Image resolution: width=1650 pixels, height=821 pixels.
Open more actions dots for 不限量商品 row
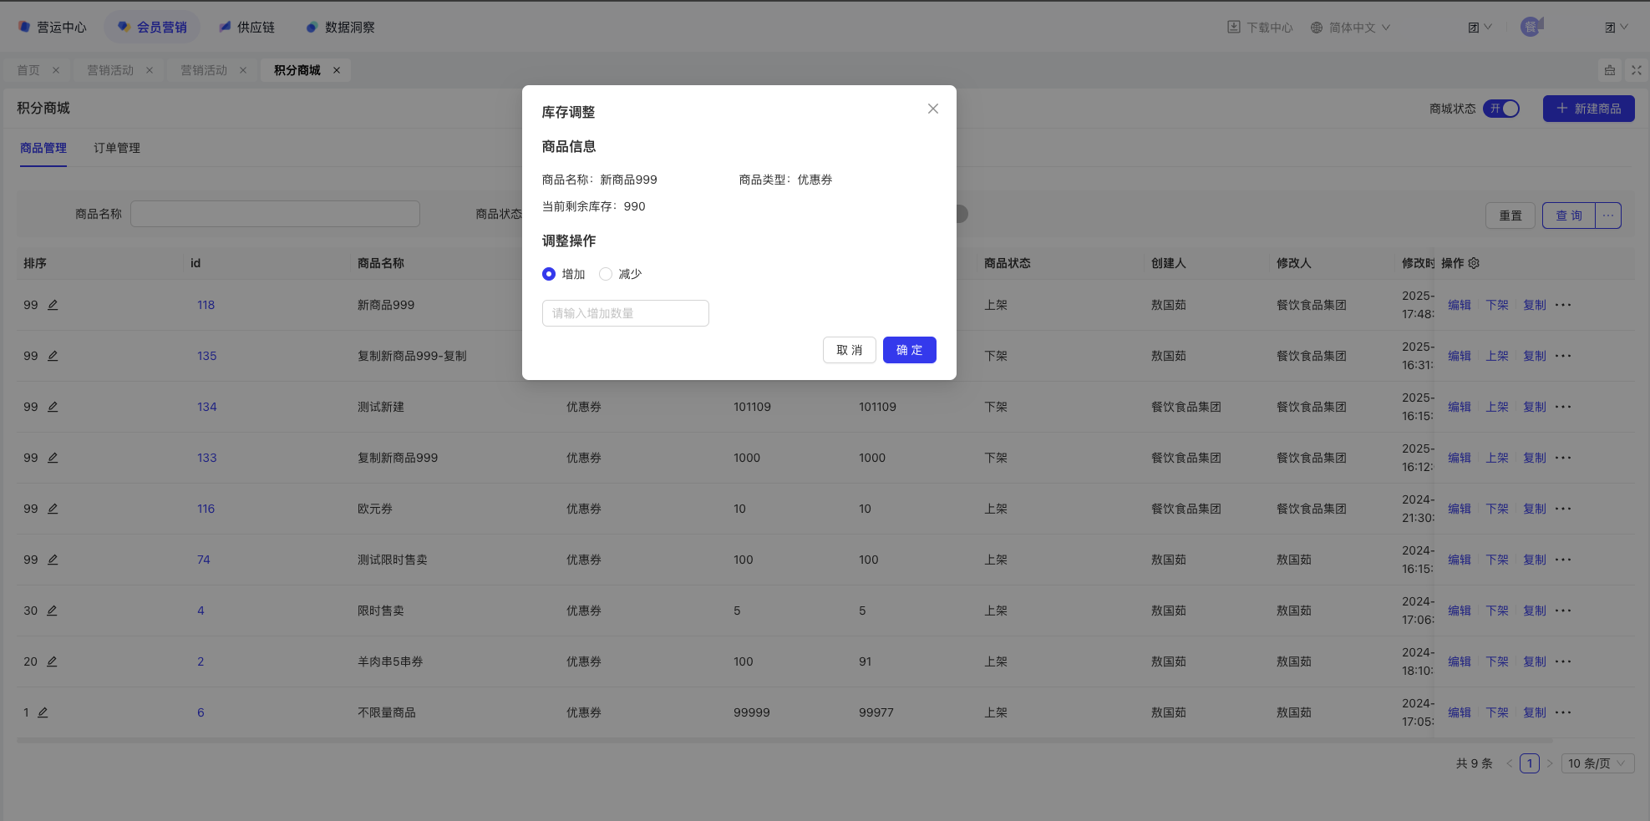pyautogui.click(x=1563, y=712)
